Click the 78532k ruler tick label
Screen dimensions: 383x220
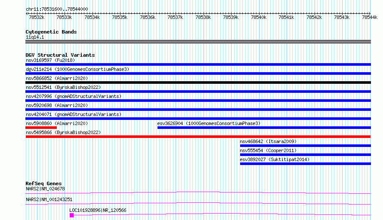(x=37, y=17)
